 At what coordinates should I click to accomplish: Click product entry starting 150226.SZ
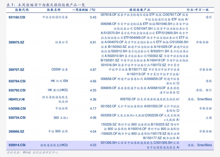[140, 131]
